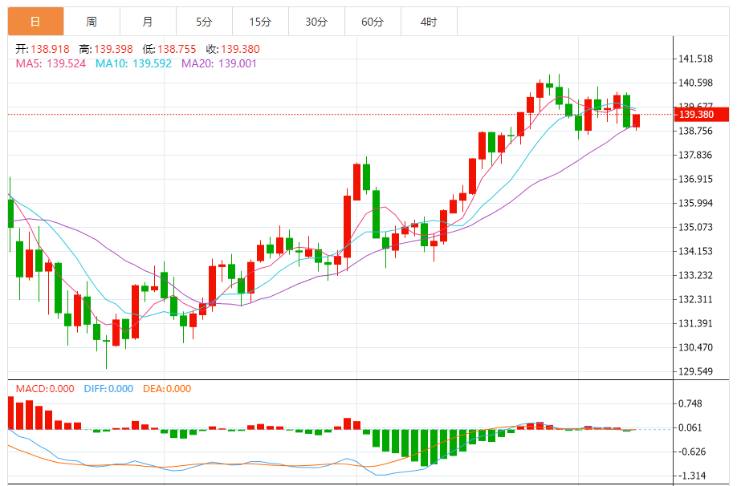Click the 130.470 price axis label

coord(695,347)
